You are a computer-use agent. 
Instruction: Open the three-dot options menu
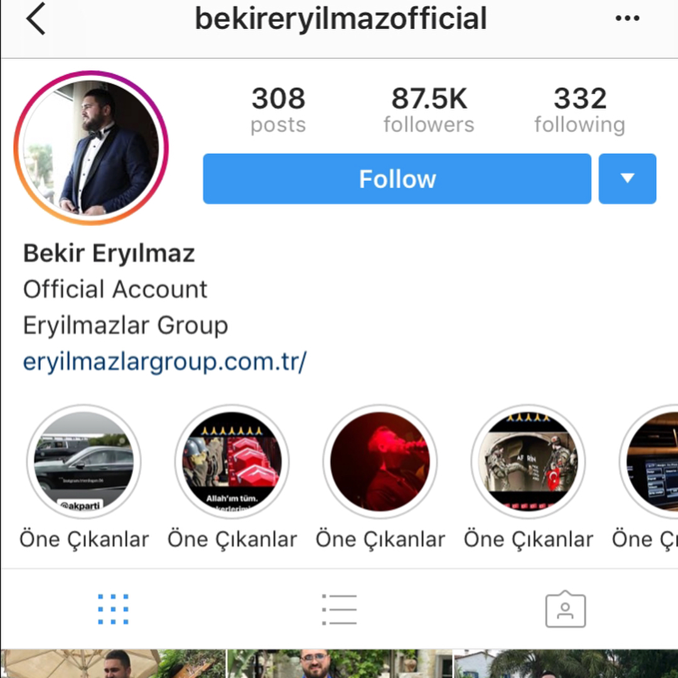pos(627,18)
